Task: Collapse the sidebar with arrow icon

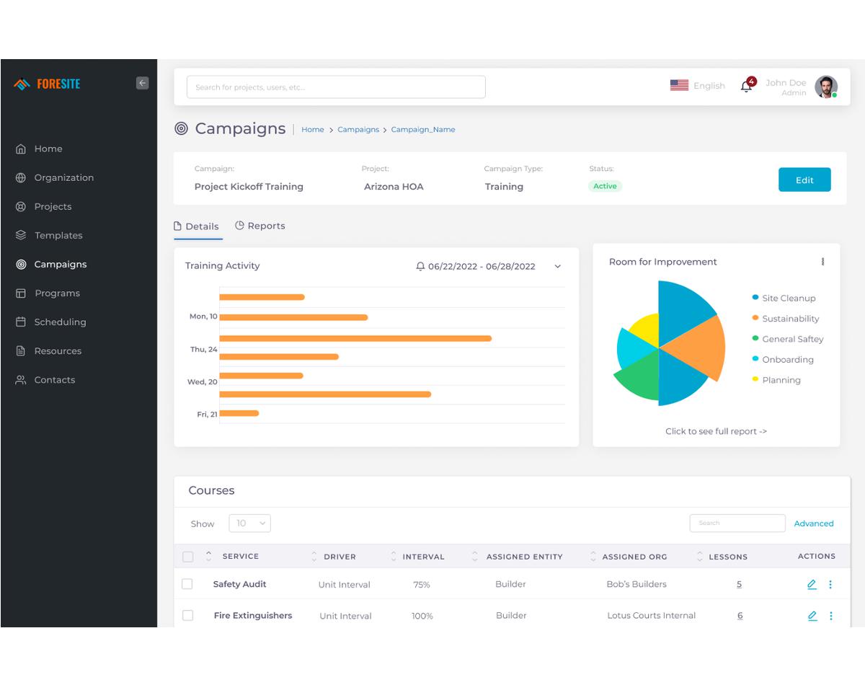Action: pyautogui.click(x=142, y=83)
